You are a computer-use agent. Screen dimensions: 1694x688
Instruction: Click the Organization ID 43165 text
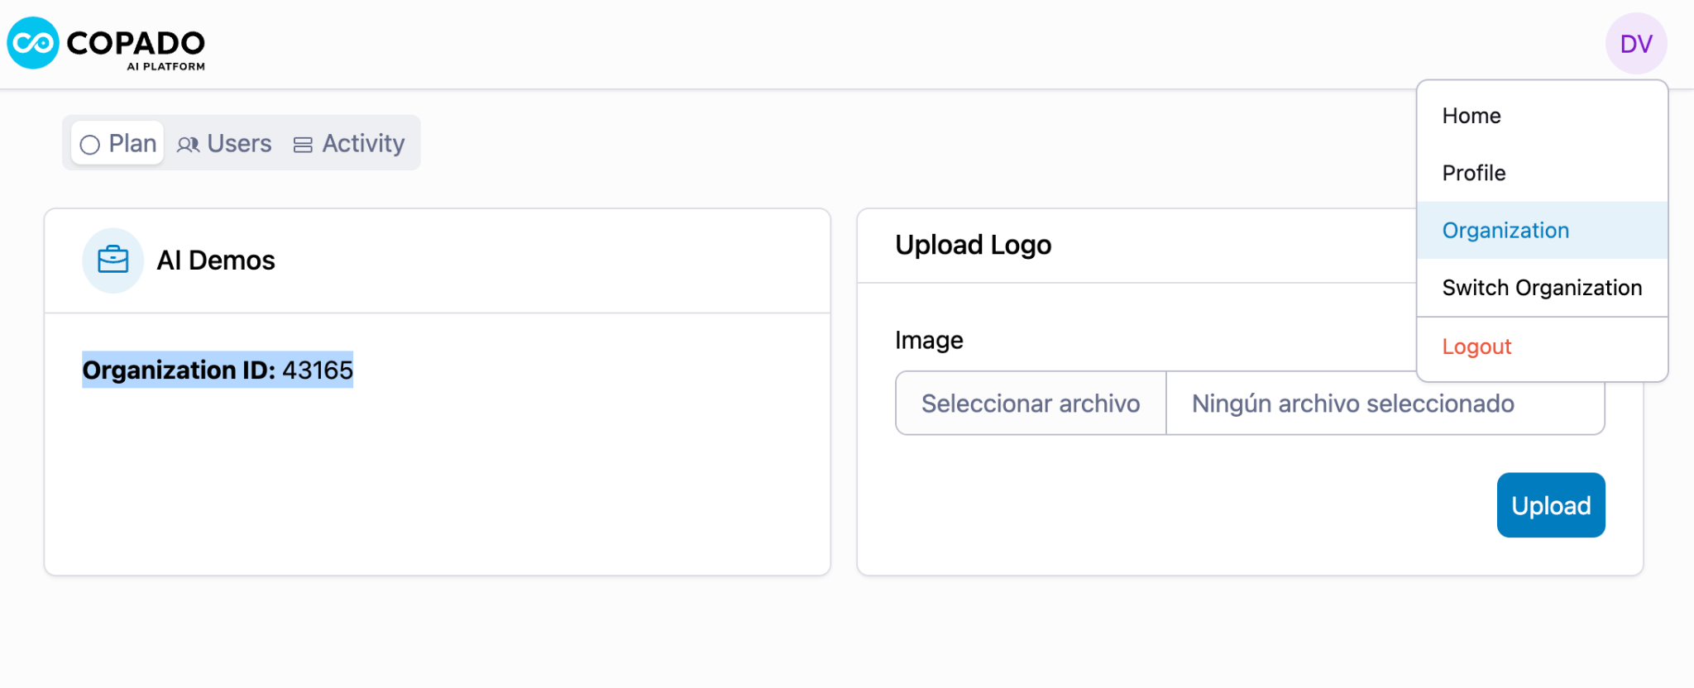point(218,370)
